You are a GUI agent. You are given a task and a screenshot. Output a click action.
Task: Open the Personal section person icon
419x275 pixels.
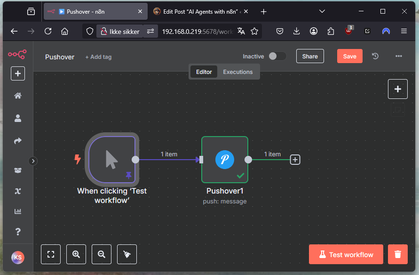pyautogui.click(x=18, y=118)
